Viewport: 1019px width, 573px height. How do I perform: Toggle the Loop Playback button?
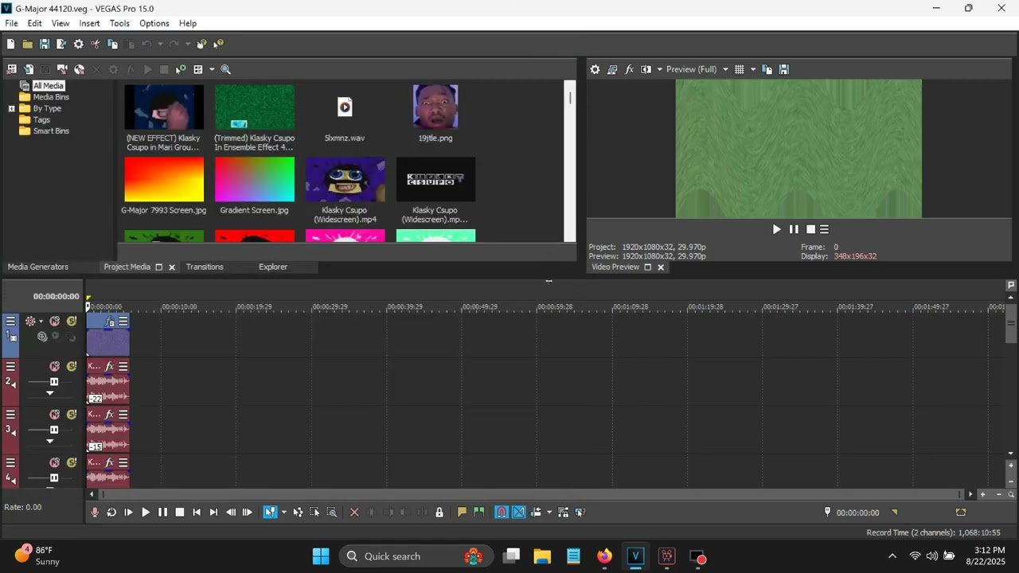(111, 513)
